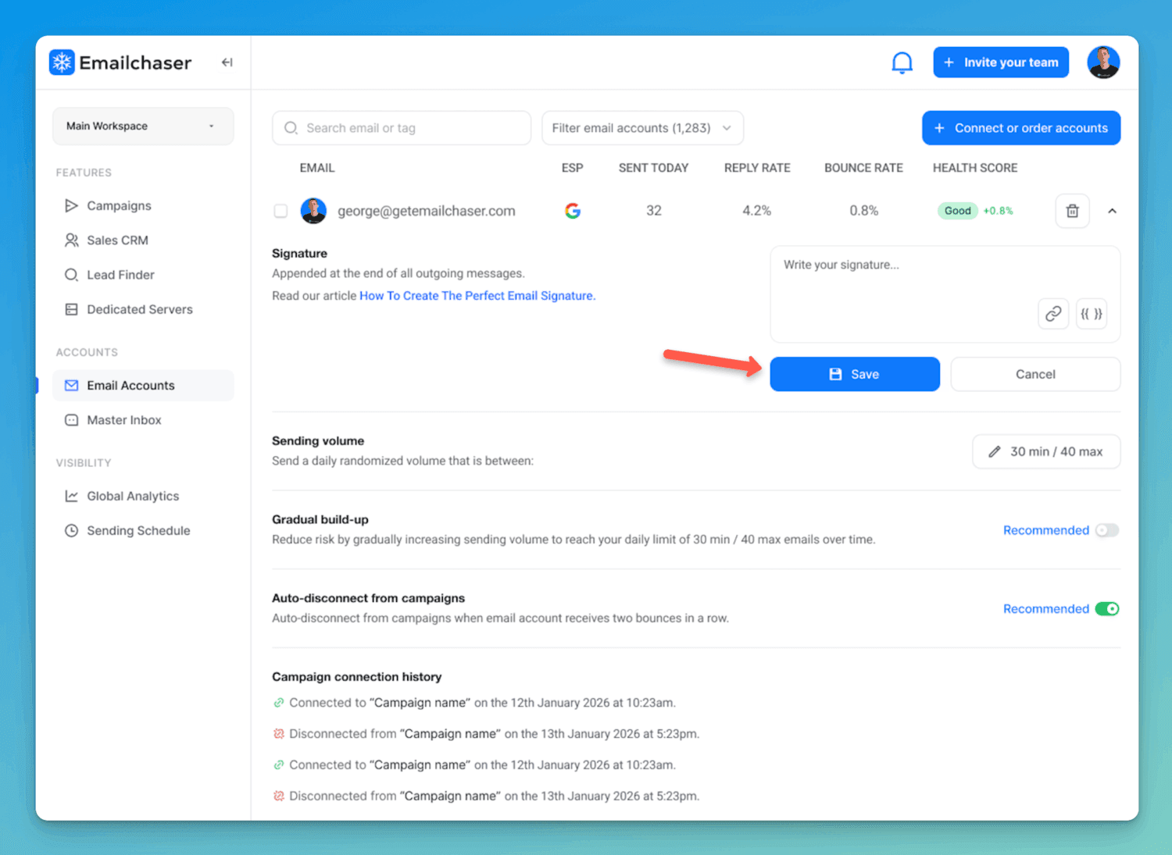1172x855 pixels.
Task: Select checkbox for george@getemailchaser.com
Action: coord(280,211)
